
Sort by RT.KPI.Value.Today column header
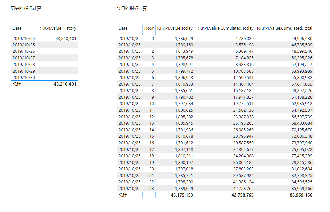(175, 28)
